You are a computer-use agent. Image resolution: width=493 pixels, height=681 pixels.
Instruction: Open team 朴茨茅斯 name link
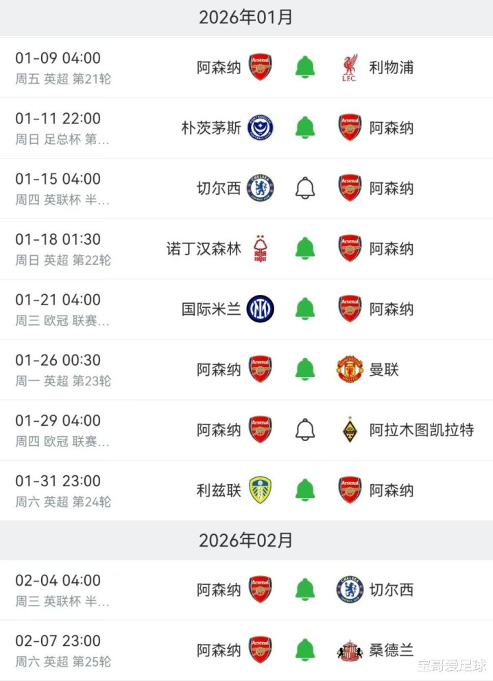pyautogui.click(x=211, y=128)
